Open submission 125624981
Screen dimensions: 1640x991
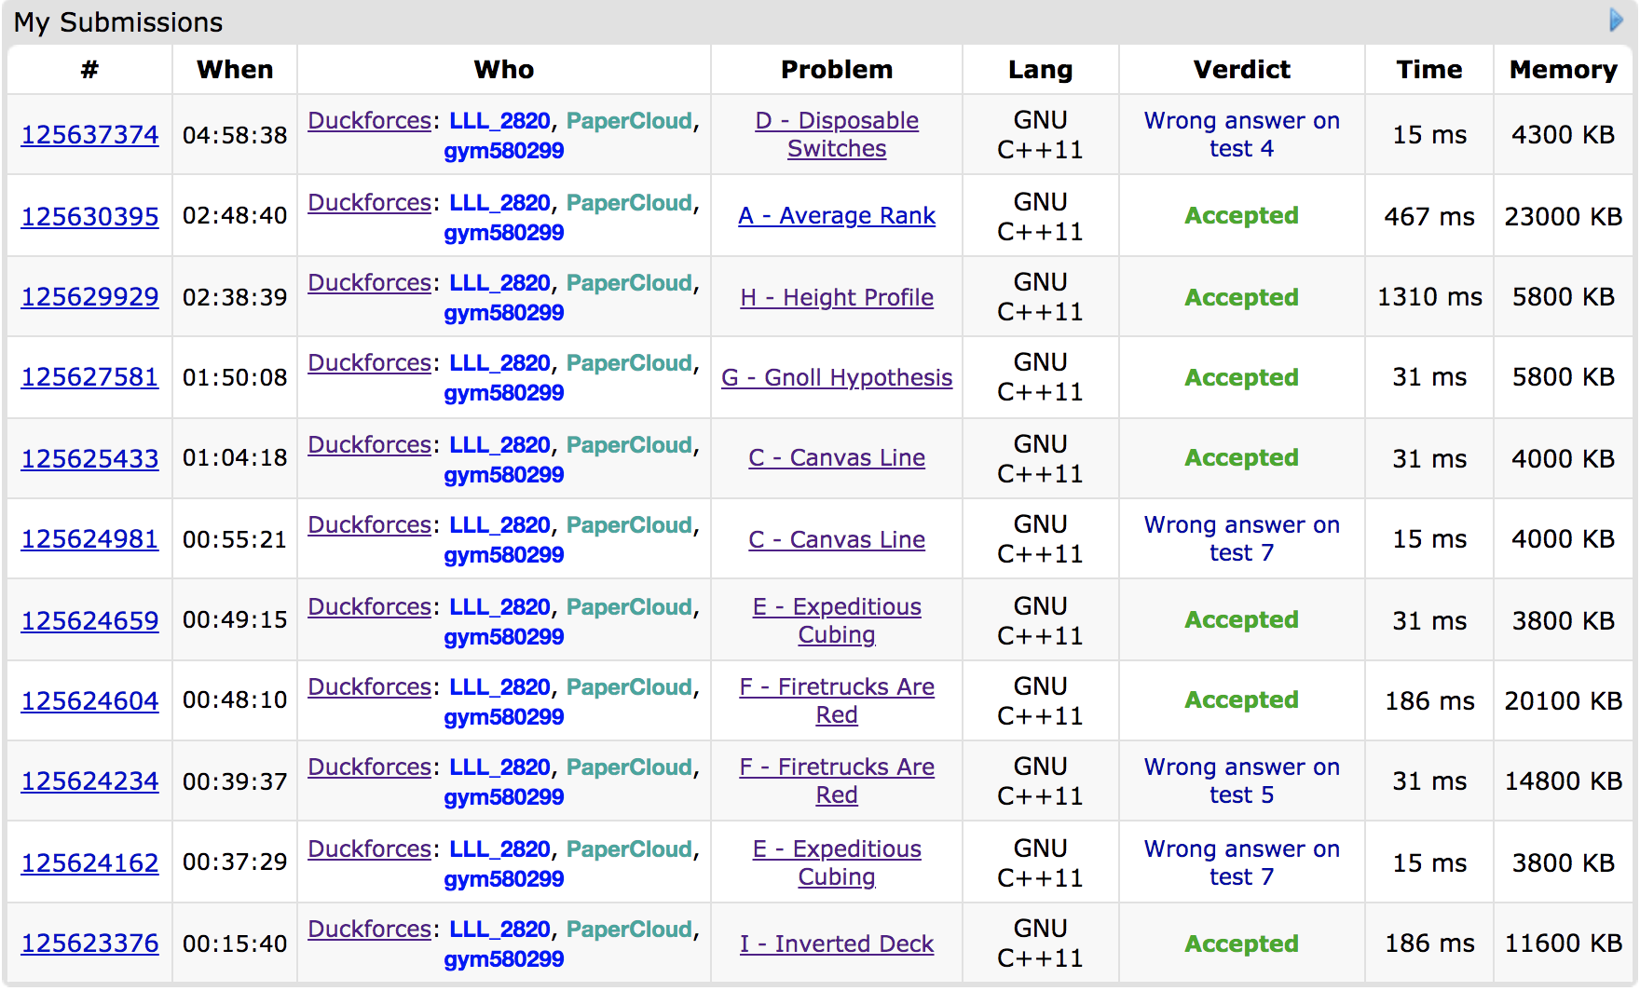click(x=89, y=539)
